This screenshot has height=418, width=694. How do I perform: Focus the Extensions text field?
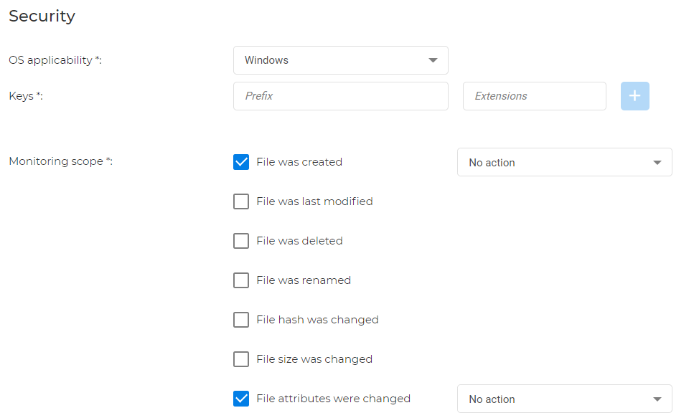tap(534, 96)
